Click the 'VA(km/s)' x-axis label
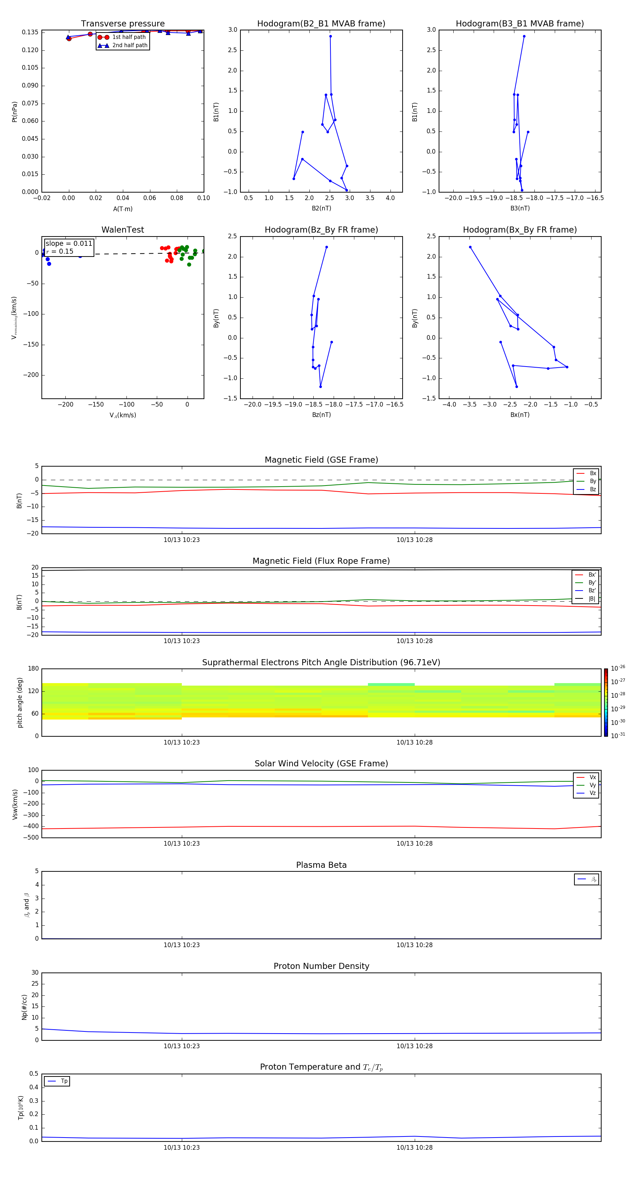Screen dimensions: 643x1179 tap(123, 415)
